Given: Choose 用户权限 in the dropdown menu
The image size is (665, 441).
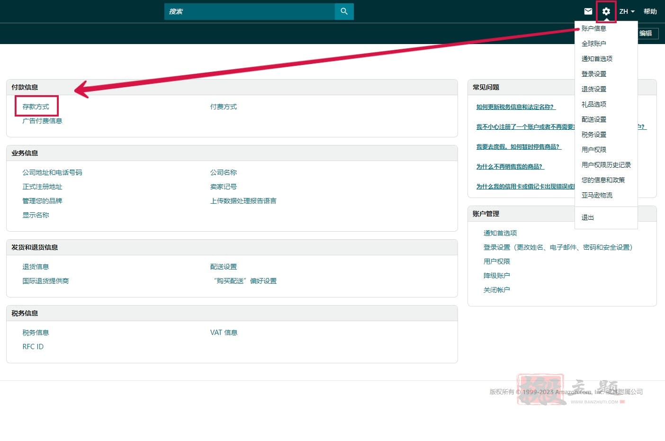Looking at the screenshot, I should coord(593,150).
